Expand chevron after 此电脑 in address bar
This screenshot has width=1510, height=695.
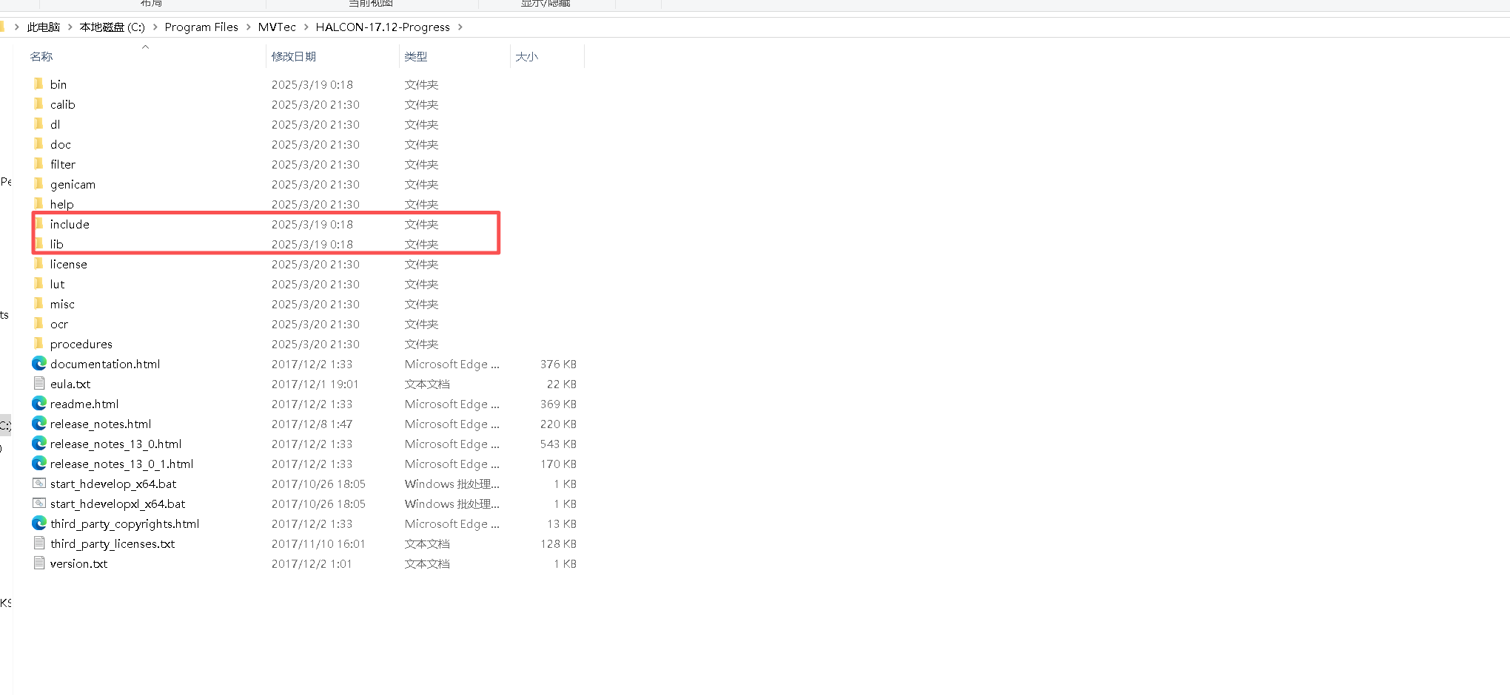pos(70,27)
